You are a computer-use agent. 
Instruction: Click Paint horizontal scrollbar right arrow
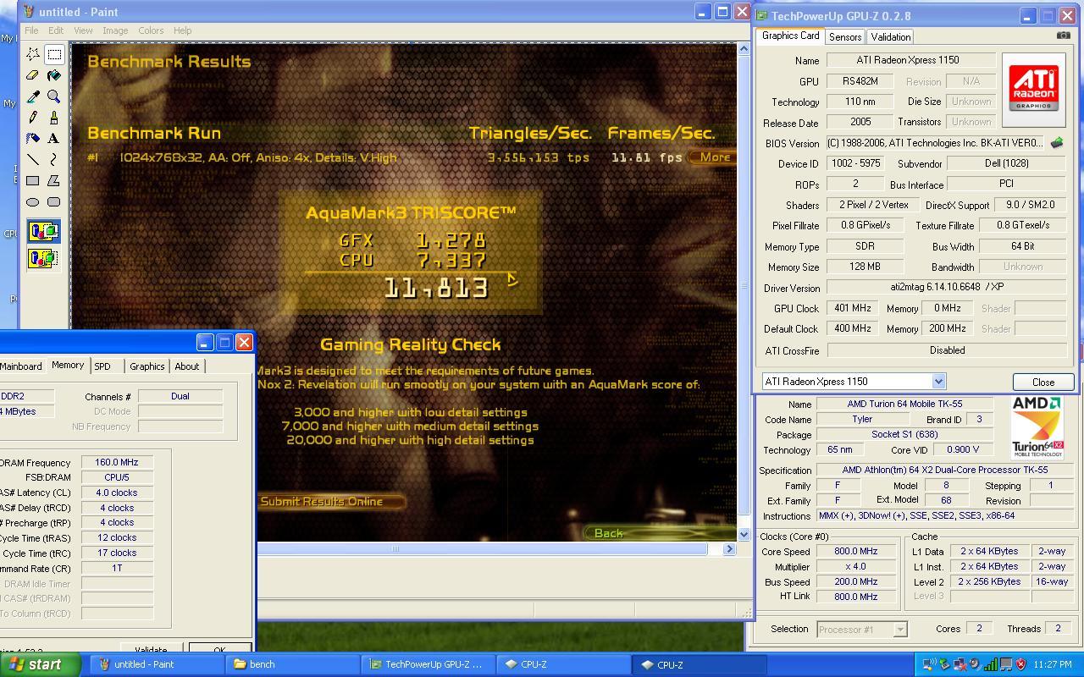(x=730, y=548)
